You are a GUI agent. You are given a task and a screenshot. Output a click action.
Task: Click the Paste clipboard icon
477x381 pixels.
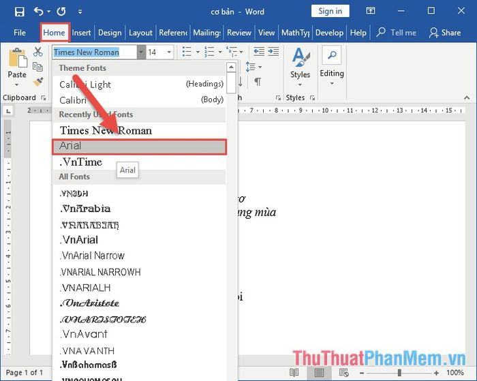(17, 58)
